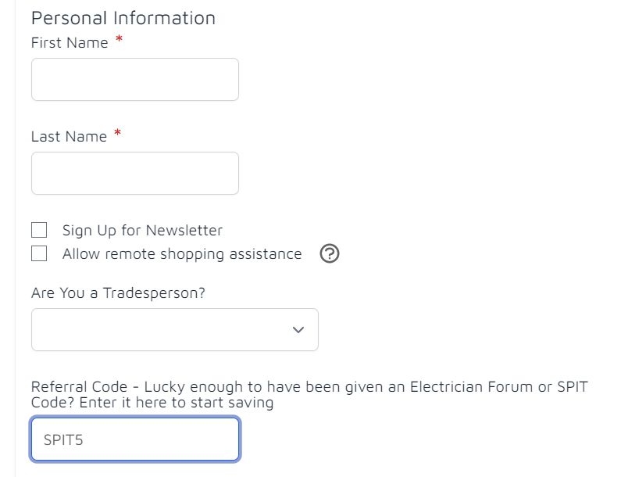Click the red asterisk beside Last Name
The height and width of the screenshot is (477, 621).
117,133
